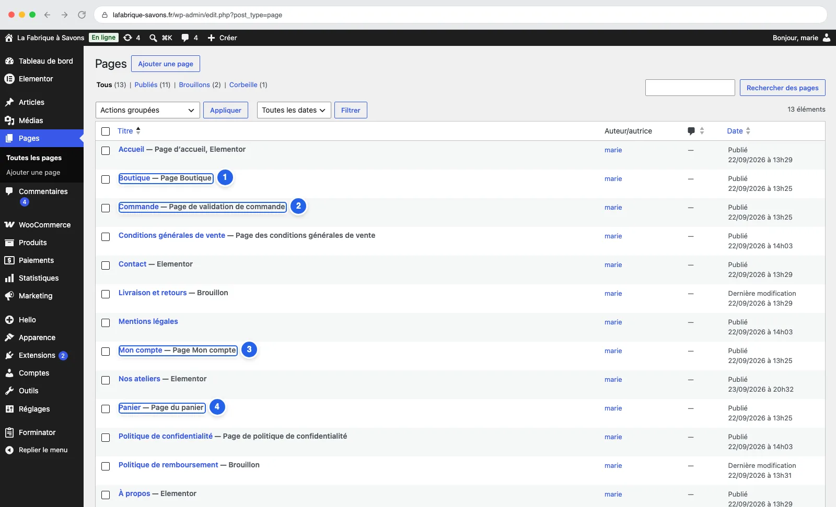Collapse menu with Replier le menu icon
Image resolution: width=836 pixels, height=507 pixels.
point(9,450)
